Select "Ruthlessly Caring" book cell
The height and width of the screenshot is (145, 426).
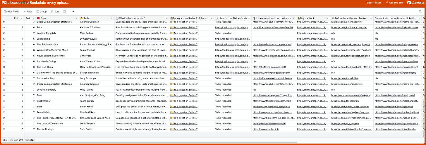57,61
